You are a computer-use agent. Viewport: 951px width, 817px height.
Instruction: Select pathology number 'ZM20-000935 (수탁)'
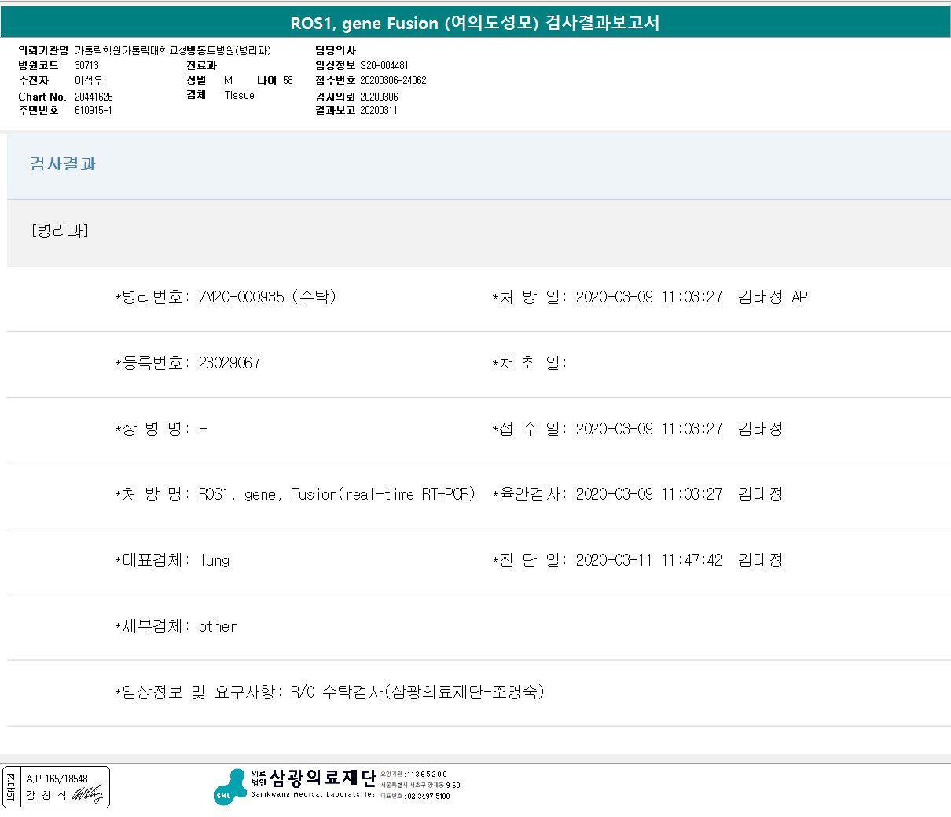[267, 297]
